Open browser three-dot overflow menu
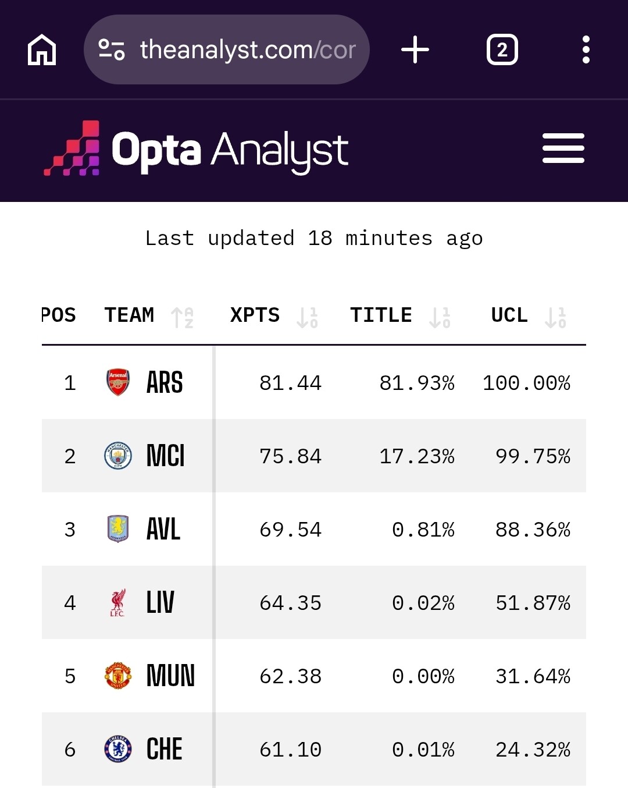Screen dimensions: 628x788 point(586,50)
